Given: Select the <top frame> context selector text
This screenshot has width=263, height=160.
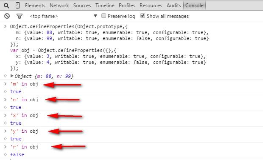Looking at the screenshot, I should tap(44, 16).
